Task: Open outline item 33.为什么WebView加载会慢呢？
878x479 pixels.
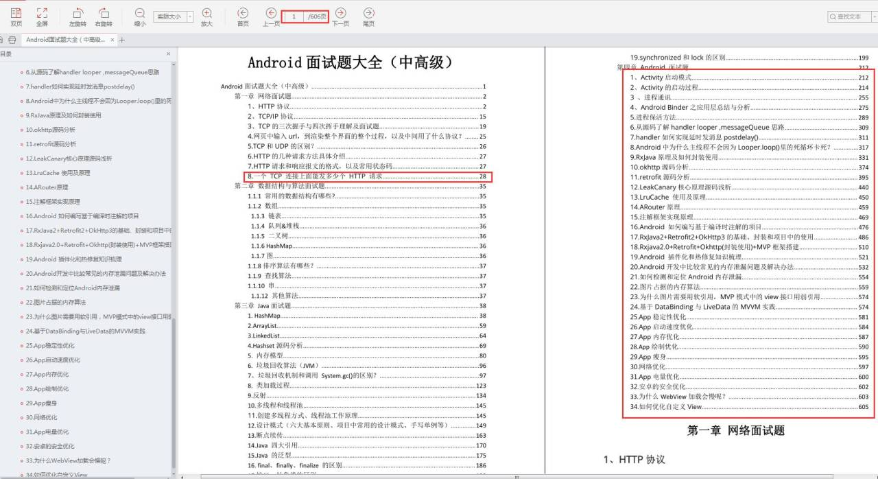Action: pyautogui.click(x=68, y=461)
